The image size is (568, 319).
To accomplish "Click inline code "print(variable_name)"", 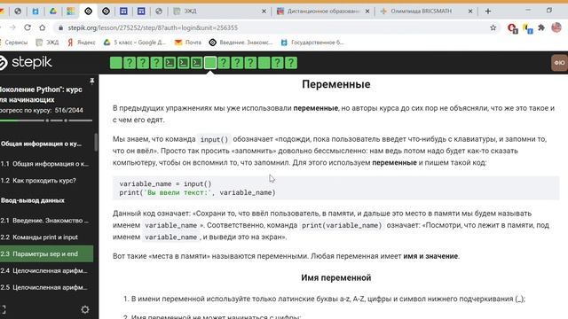I will click(x=342, y=225).
